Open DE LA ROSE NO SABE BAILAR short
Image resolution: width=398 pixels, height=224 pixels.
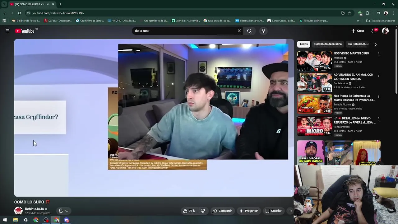click(x=311, y=152)
